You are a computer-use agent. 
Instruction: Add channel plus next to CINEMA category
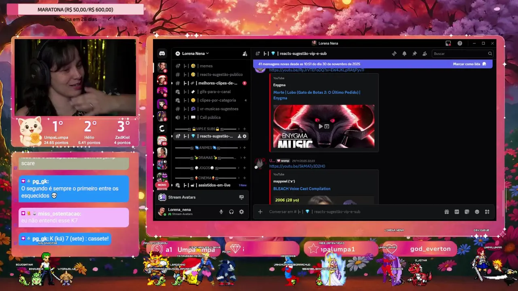[x=244, y=178]
